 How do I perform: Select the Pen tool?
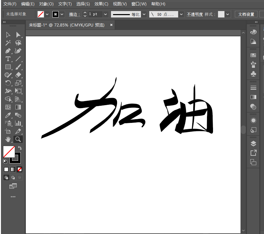point(8,51)
